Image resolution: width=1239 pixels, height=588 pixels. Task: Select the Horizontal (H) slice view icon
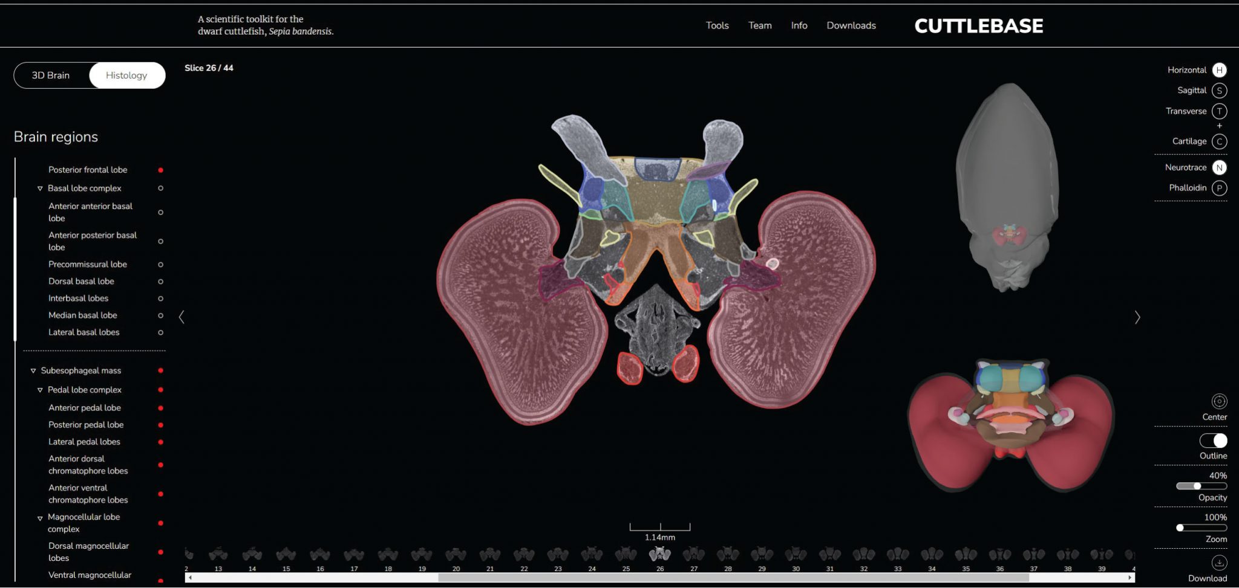1219,70
